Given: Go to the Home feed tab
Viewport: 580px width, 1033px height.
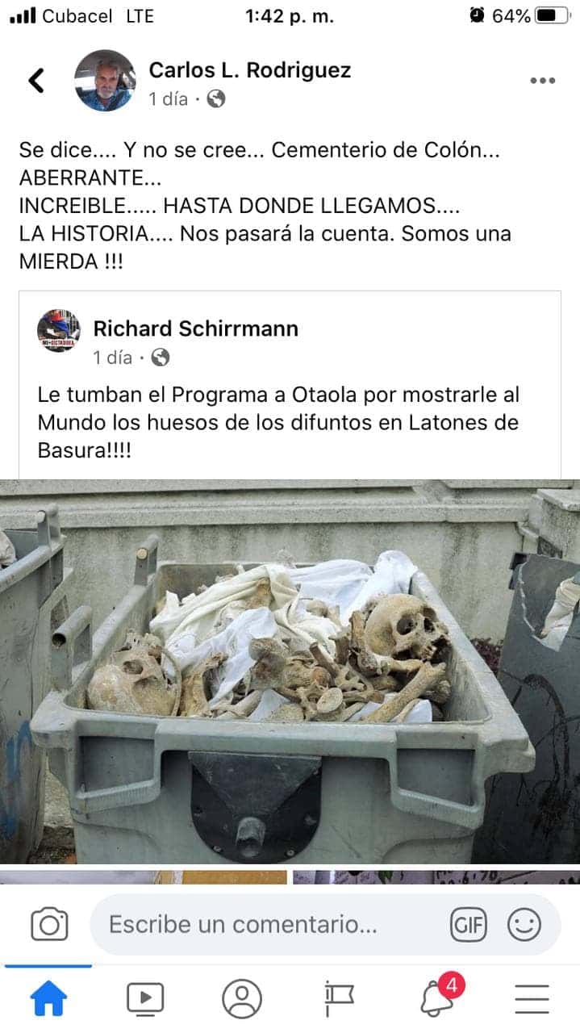Looking at the screenshot, I should (48, 999).
